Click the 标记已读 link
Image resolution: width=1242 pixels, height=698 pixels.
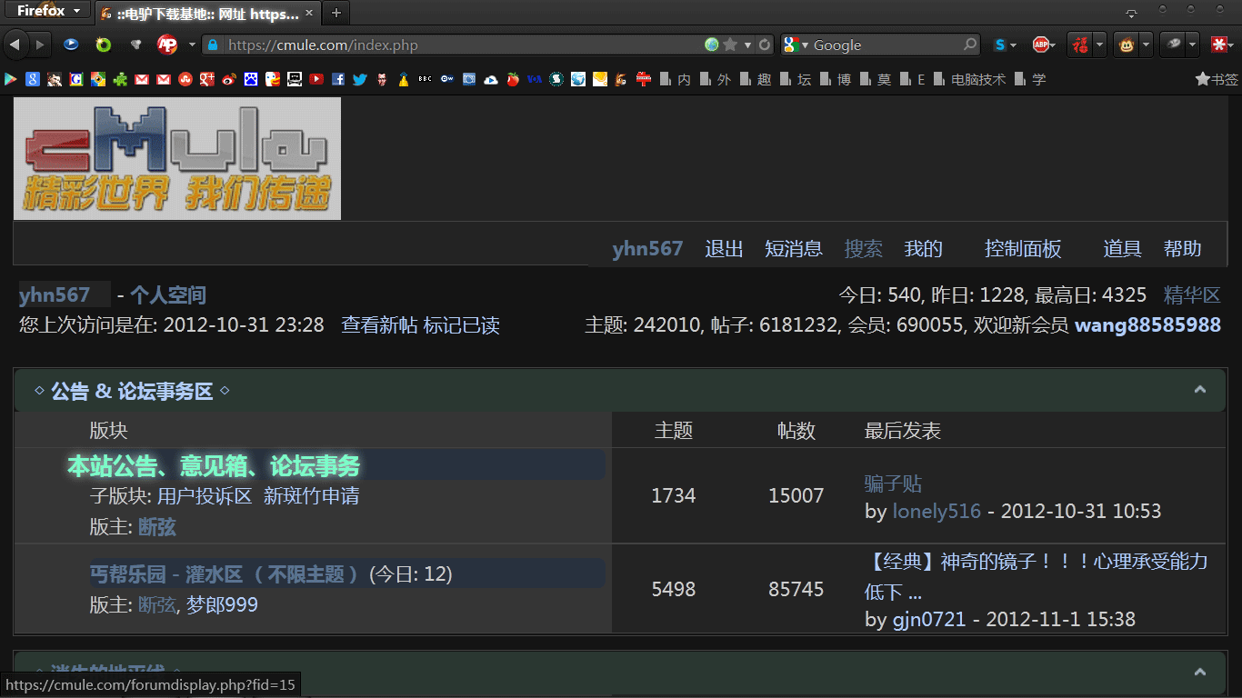pos(462,324)
